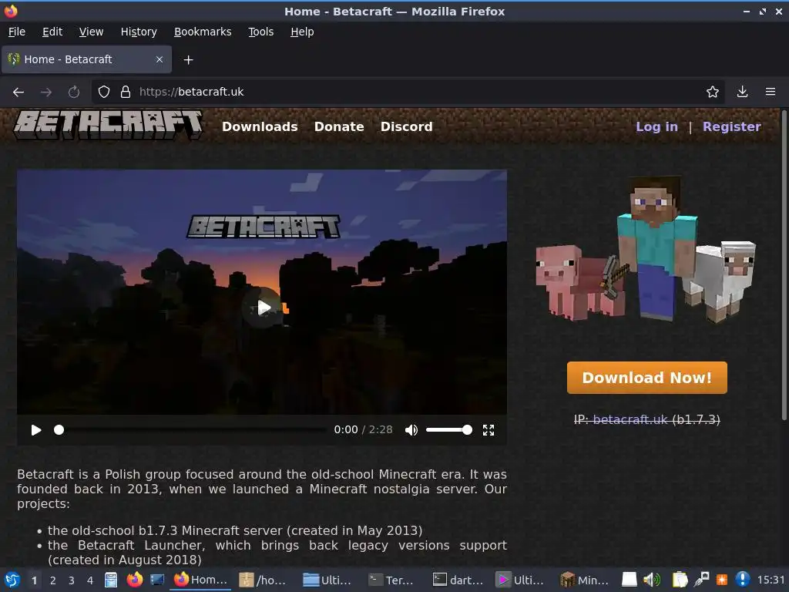Viewport: 789px width, 592px height.
Task: Launch Firefox from taskbar quick launch icon
Action: tap(134, 580)
